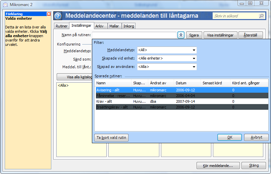271x174 pixels.
Task: Minimize the Mikromarc 2 window
Action: tap(242, 3)
